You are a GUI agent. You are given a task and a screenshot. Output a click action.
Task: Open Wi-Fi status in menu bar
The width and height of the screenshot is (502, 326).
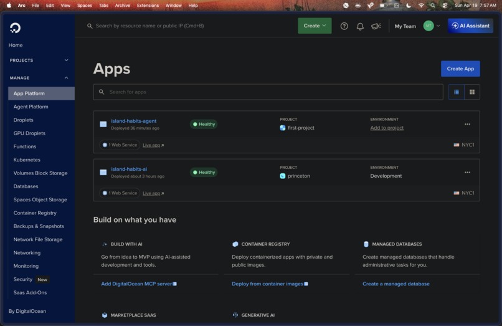421,6
